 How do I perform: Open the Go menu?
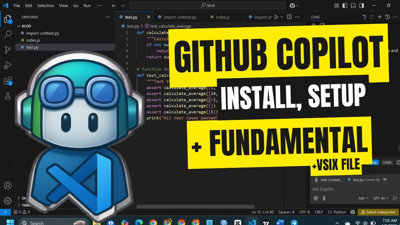[x=76, y=6]
